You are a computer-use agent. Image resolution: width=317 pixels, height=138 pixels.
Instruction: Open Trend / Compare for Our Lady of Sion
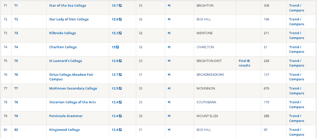[296, 22]
